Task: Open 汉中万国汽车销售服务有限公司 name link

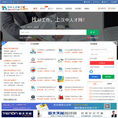Action: tap(47, 59)
